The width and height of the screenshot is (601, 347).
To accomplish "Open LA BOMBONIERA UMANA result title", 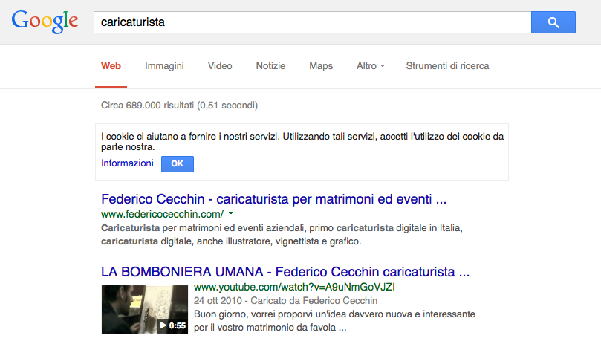I will click(x=285, y=272).
